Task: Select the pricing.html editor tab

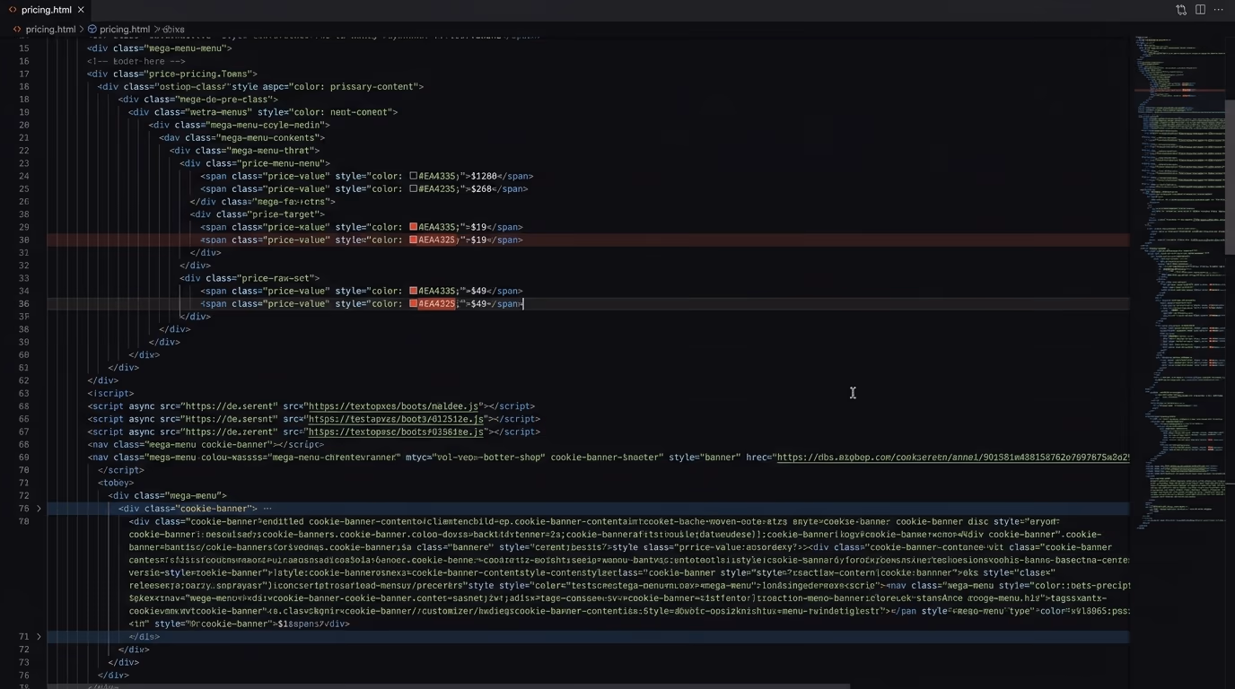Action: click(47, 10)
